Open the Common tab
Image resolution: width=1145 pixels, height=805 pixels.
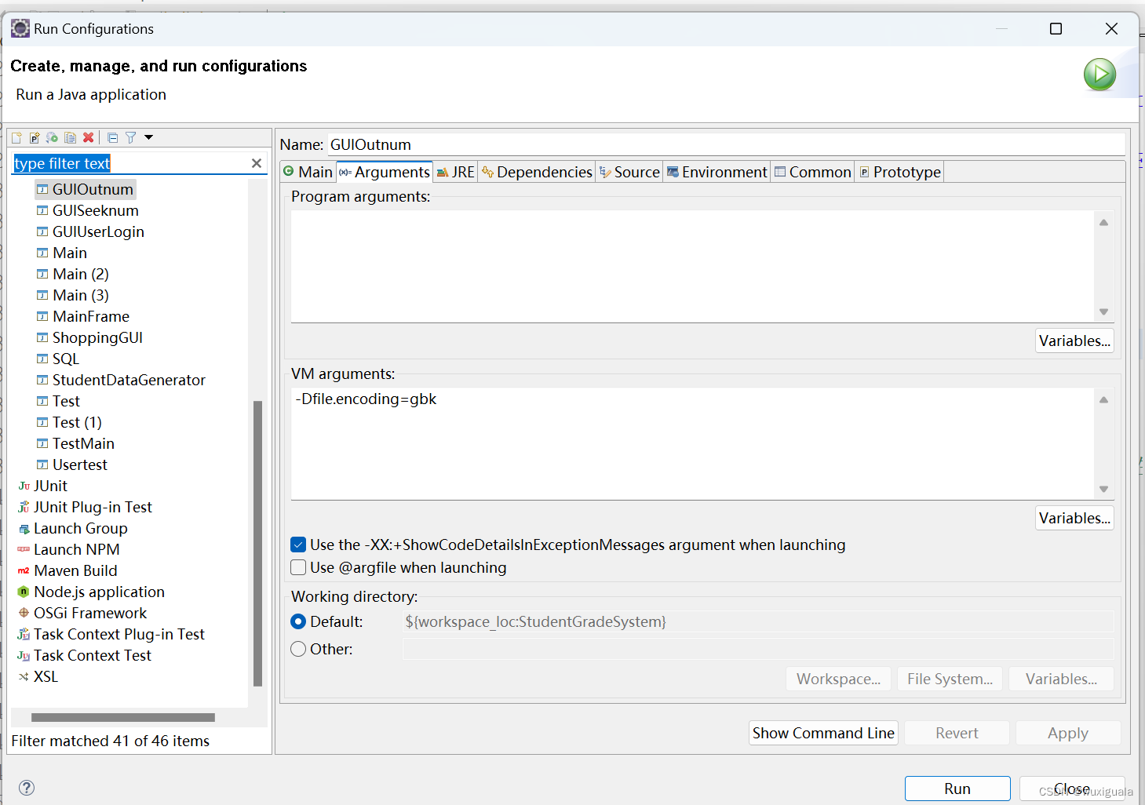tap(812, 172)
